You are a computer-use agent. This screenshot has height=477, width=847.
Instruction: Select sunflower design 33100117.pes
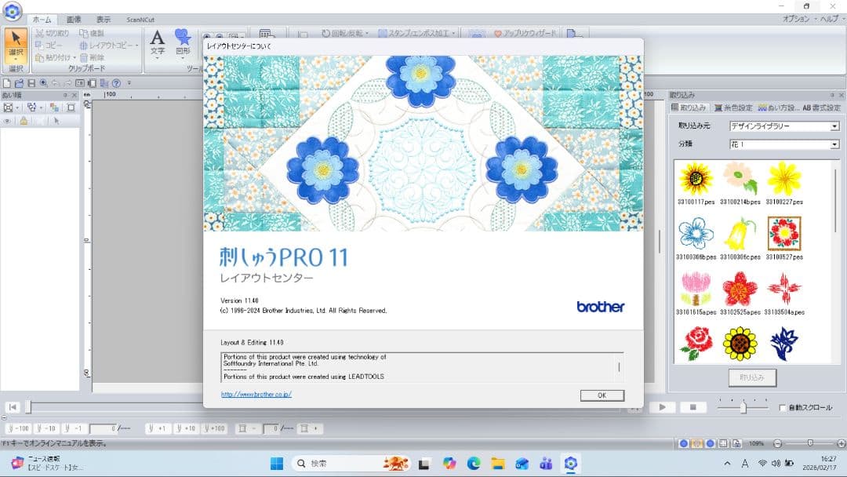(696, 184)
